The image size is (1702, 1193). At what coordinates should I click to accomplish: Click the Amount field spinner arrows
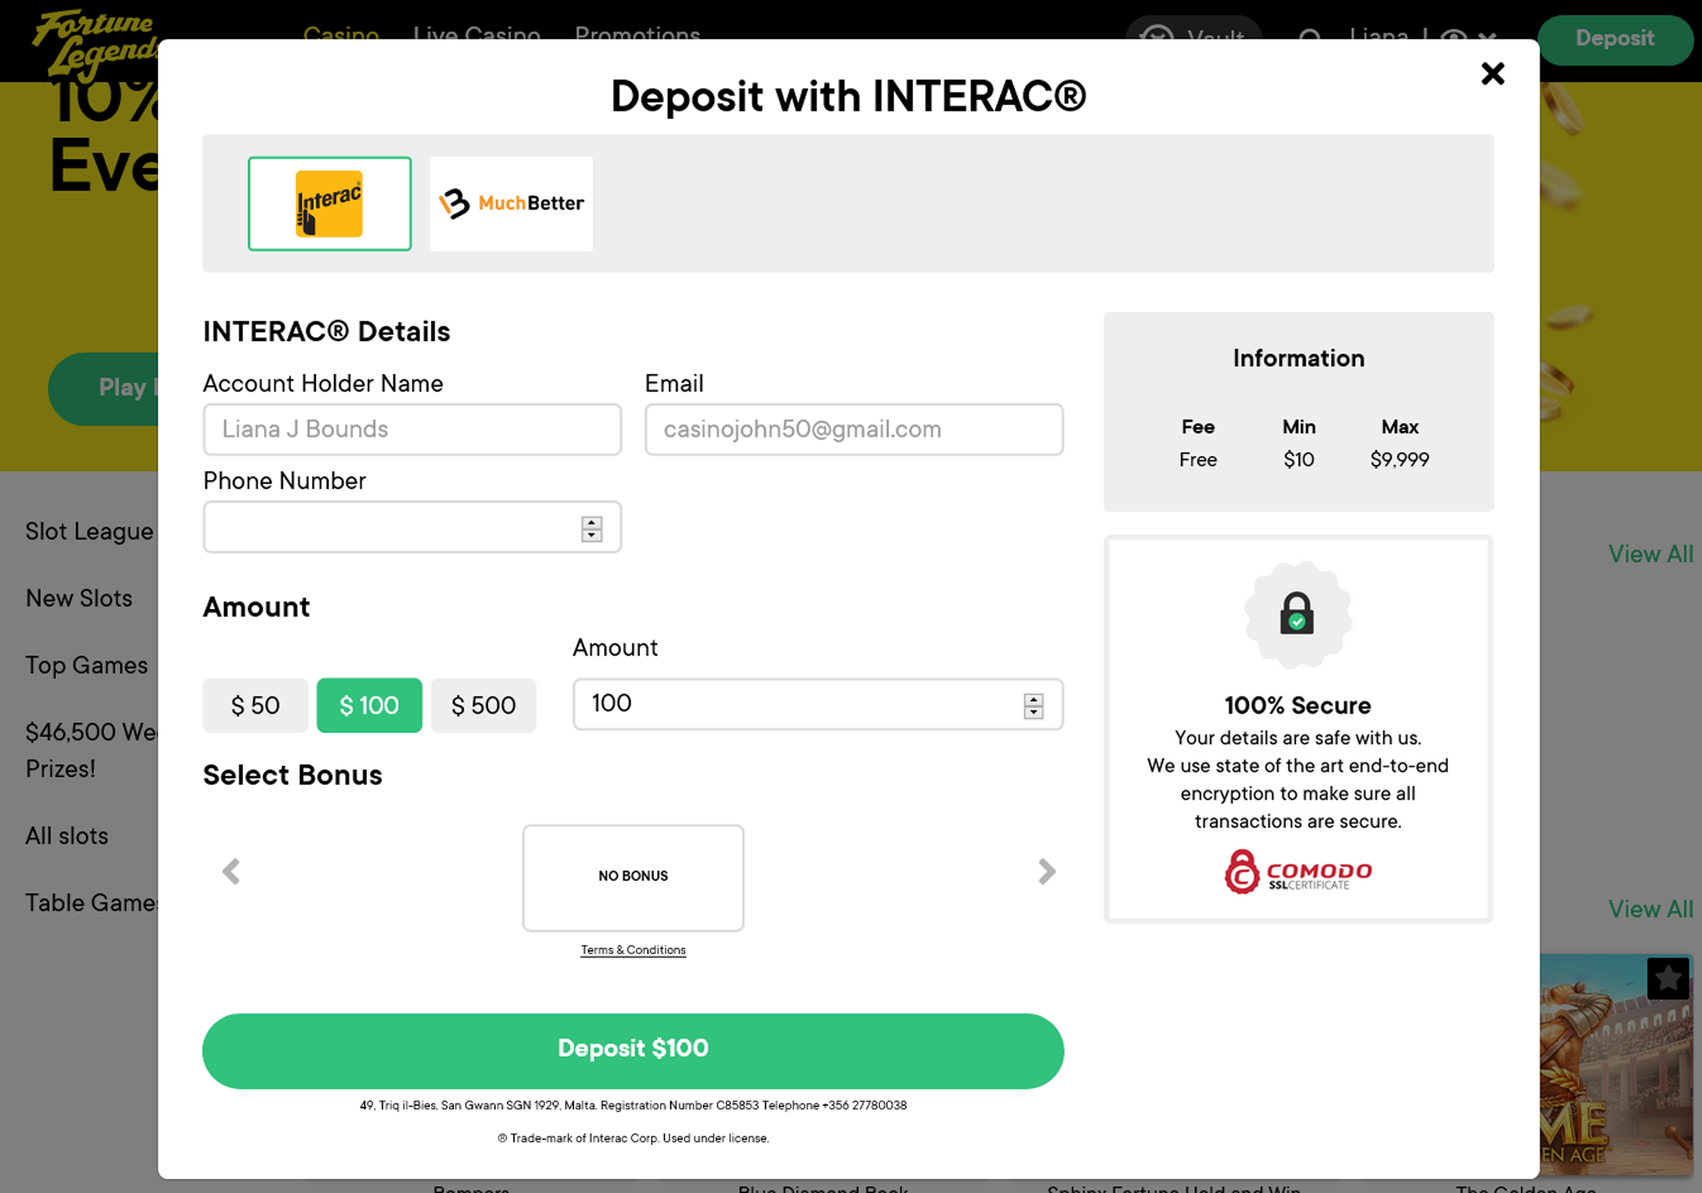pos(1033,705)
